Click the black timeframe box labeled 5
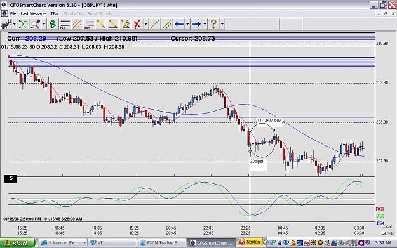The height and width of the screenshot is (248, 397). point(10,179)
